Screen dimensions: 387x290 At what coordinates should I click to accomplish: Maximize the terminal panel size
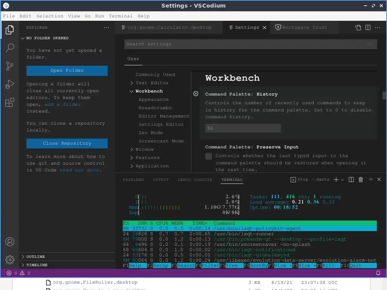pos(371,179)
